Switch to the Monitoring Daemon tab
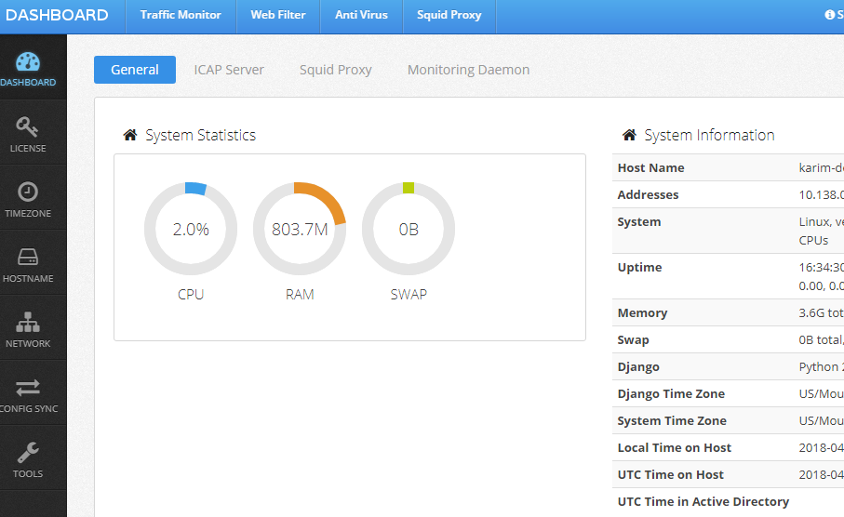The height and width of the screenshot is (517, 844). click(468, 70)
